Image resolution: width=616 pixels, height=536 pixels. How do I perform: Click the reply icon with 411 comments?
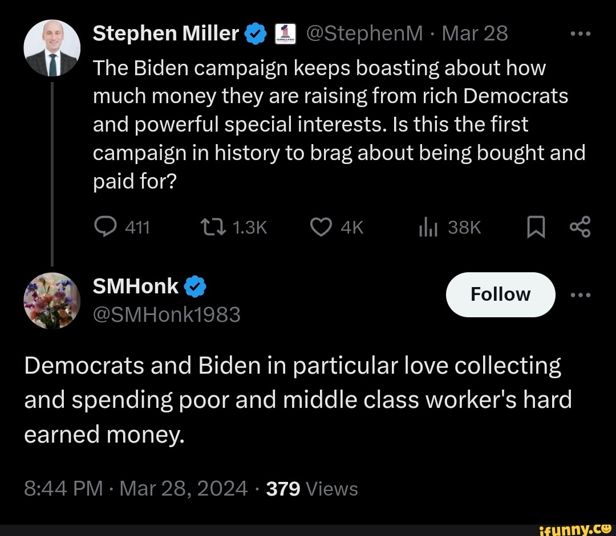point(104,228)
